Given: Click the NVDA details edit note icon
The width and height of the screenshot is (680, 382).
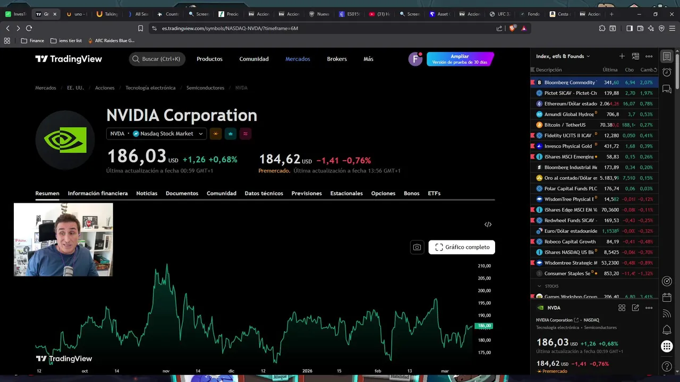Looking at the screenshot, I should click(x=635, y=308).
